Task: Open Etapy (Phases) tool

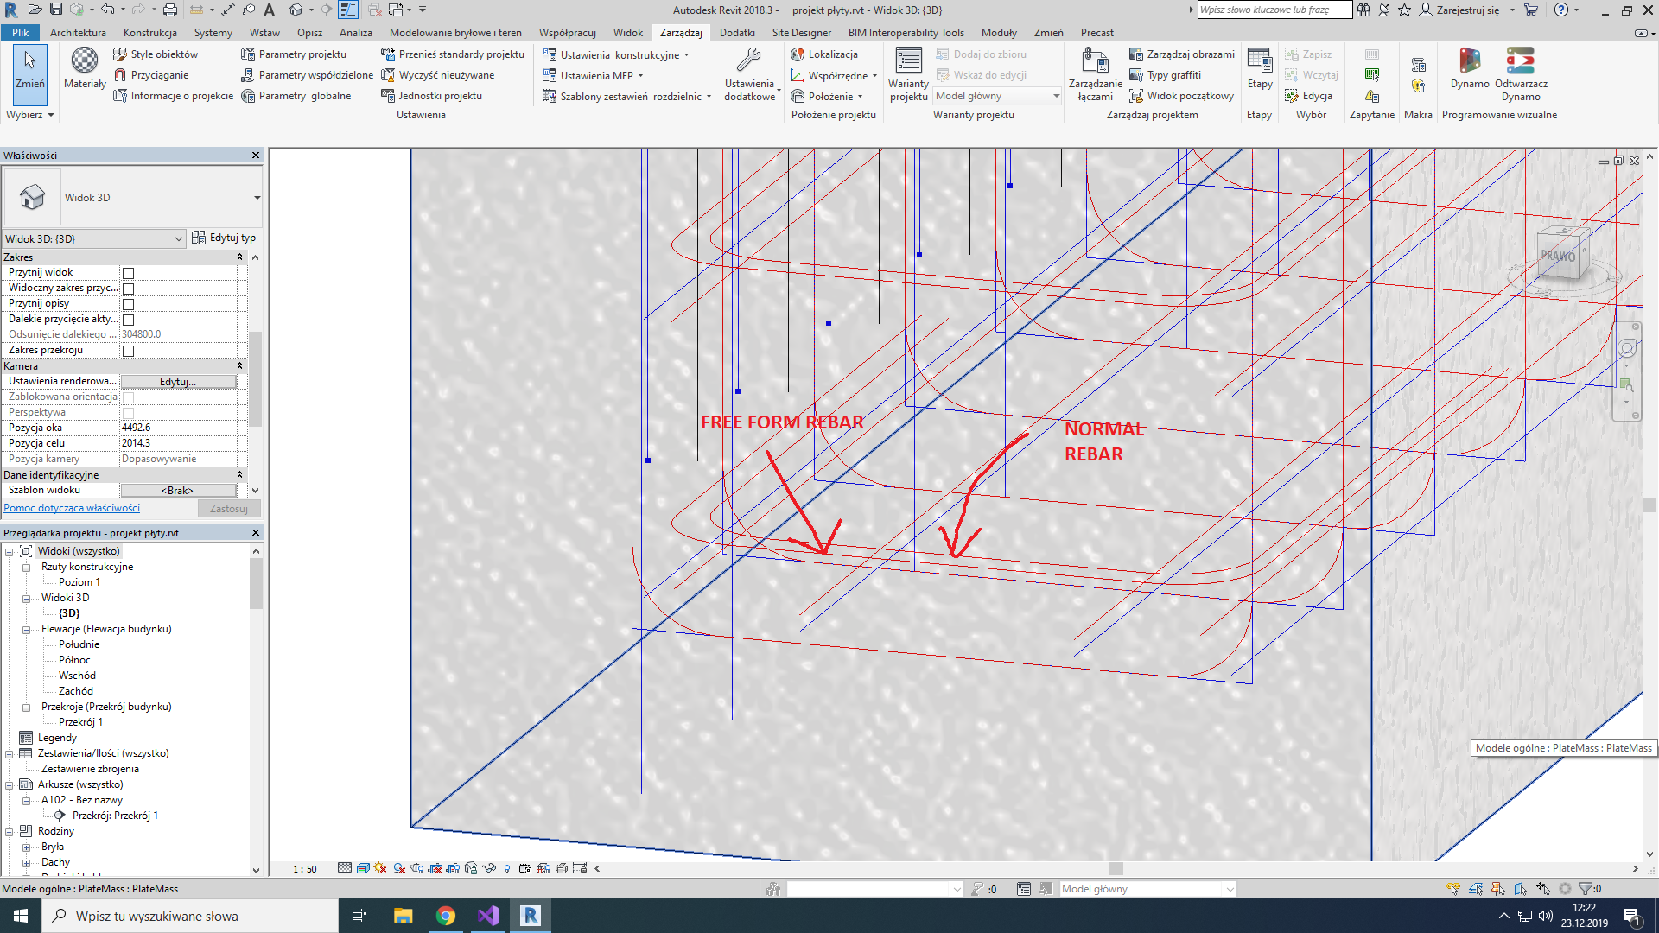Action: 1260,68
